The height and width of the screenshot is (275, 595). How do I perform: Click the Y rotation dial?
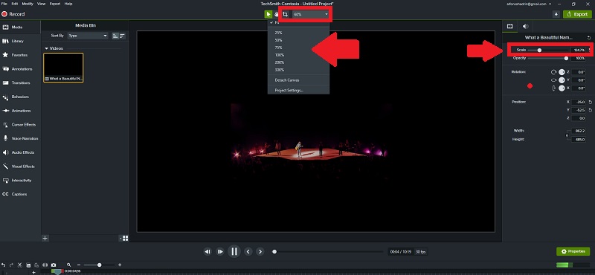click(x=562, y=80)
